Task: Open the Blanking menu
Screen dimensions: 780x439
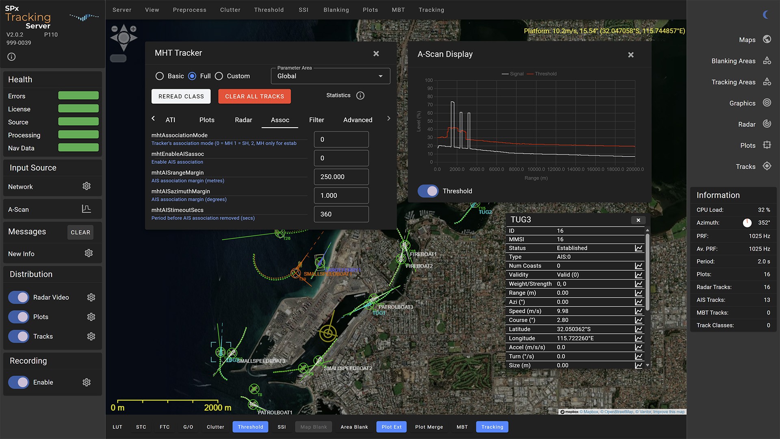Action: click(336, 10)
